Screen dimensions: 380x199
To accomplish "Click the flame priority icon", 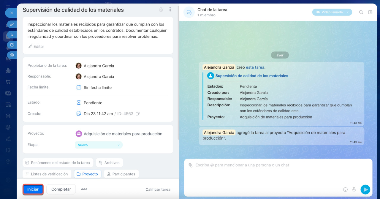I will [x=161, y=10].
